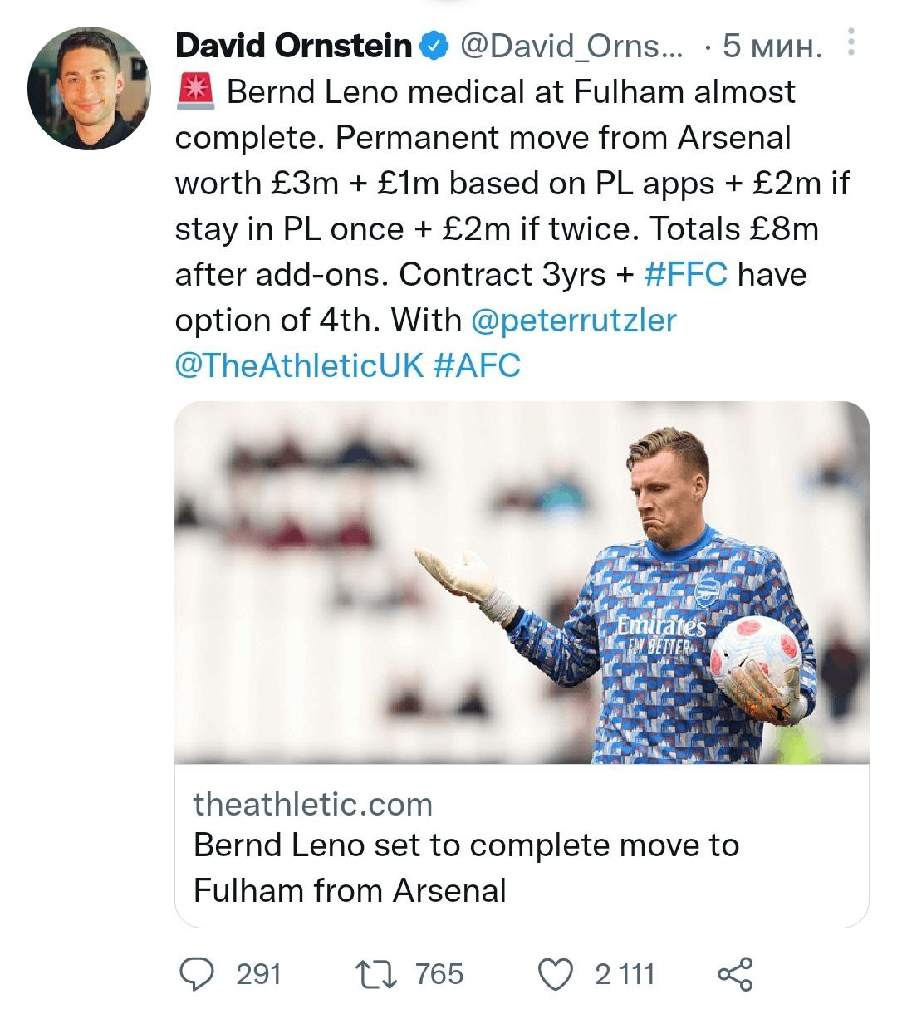897x1014 pixels.
Task: Click the red siren emoji
Action: [196, 92]
